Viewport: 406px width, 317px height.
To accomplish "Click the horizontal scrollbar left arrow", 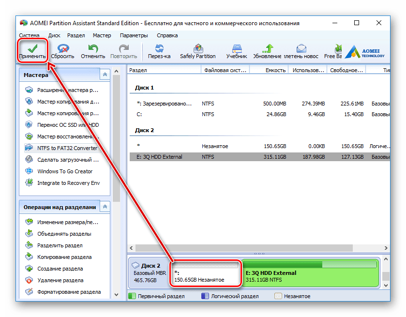I will (x=131, y=248).
